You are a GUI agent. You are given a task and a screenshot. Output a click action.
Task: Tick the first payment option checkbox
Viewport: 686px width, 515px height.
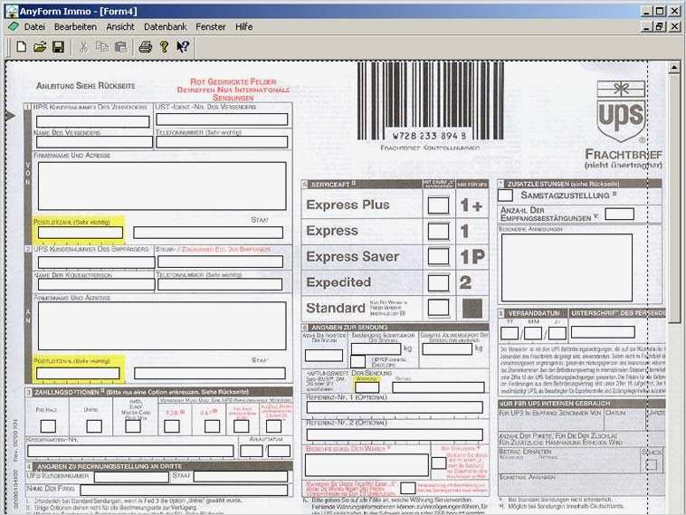point(48,426)
